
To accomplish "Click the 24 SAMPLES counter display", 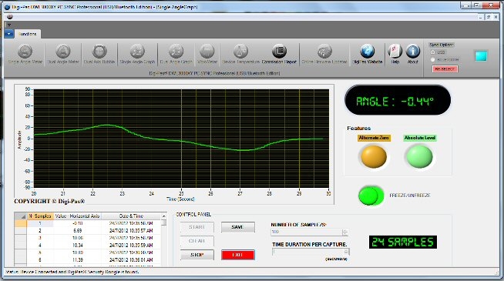I will (x=403, y=243).
